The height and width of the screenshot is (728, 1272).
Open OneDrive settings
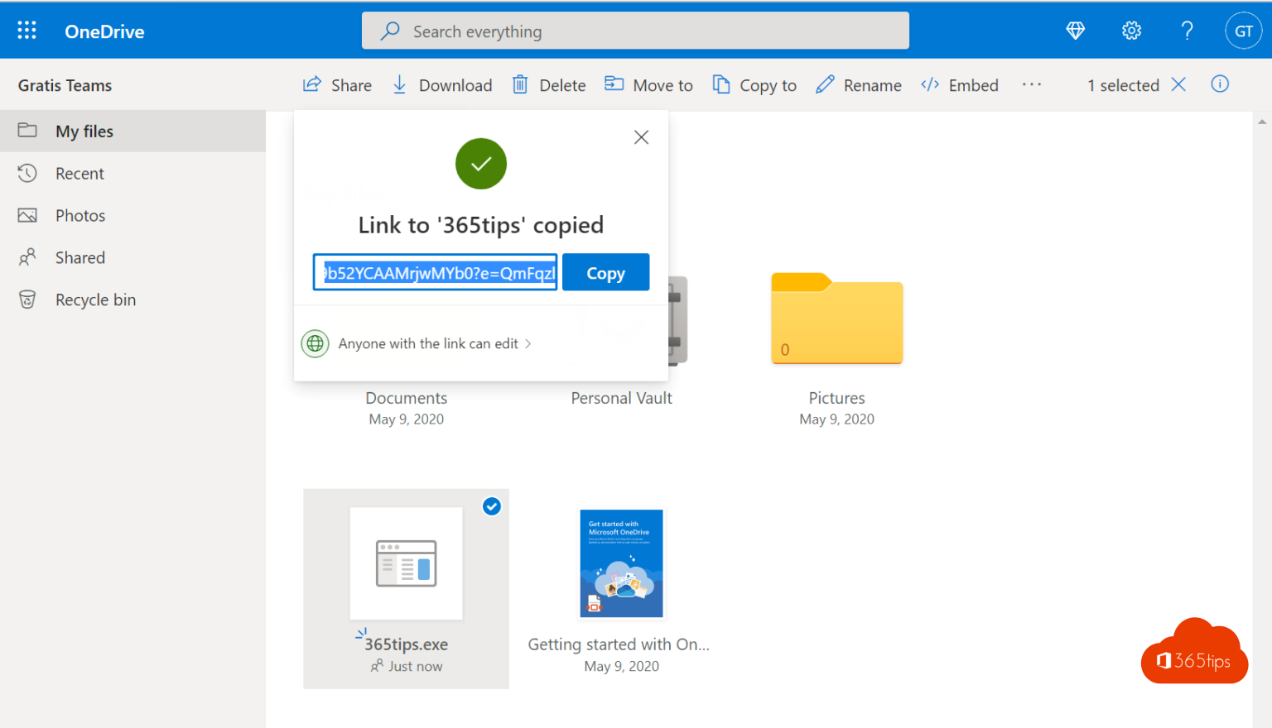coord(1131,30)
